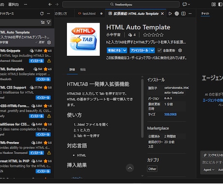Refresh the extensions marketplace list
223x184 pixels.
pos(42,14)
